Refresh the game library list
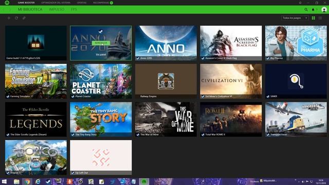329x185 pixels. click(16, 18)
